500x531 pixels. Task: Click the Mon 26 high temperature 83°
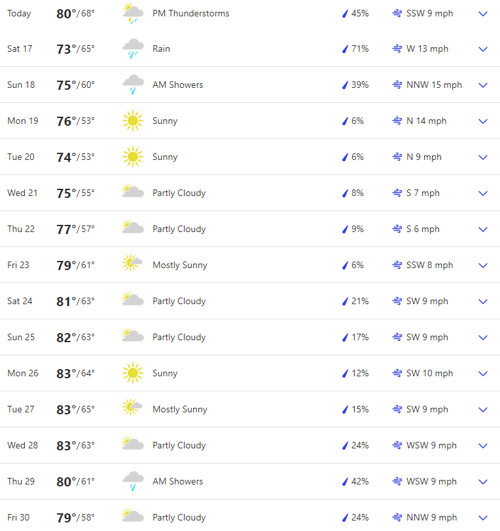tap(67, 373)
